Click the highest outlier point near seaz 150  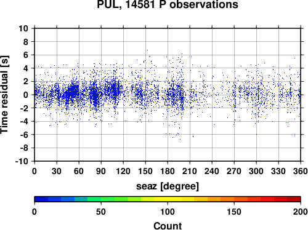pos(147,50)
